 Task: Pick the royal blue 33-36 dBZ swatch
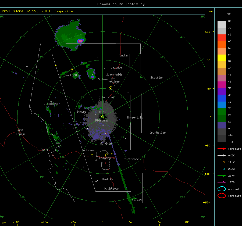coord(222,98)
